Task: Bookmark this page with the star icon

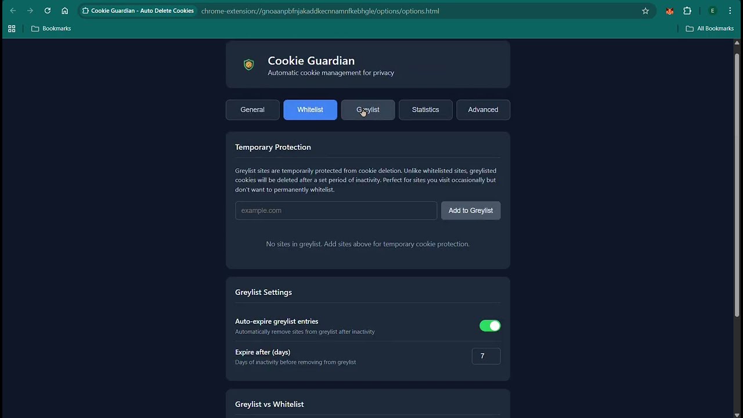Action: 645,11
